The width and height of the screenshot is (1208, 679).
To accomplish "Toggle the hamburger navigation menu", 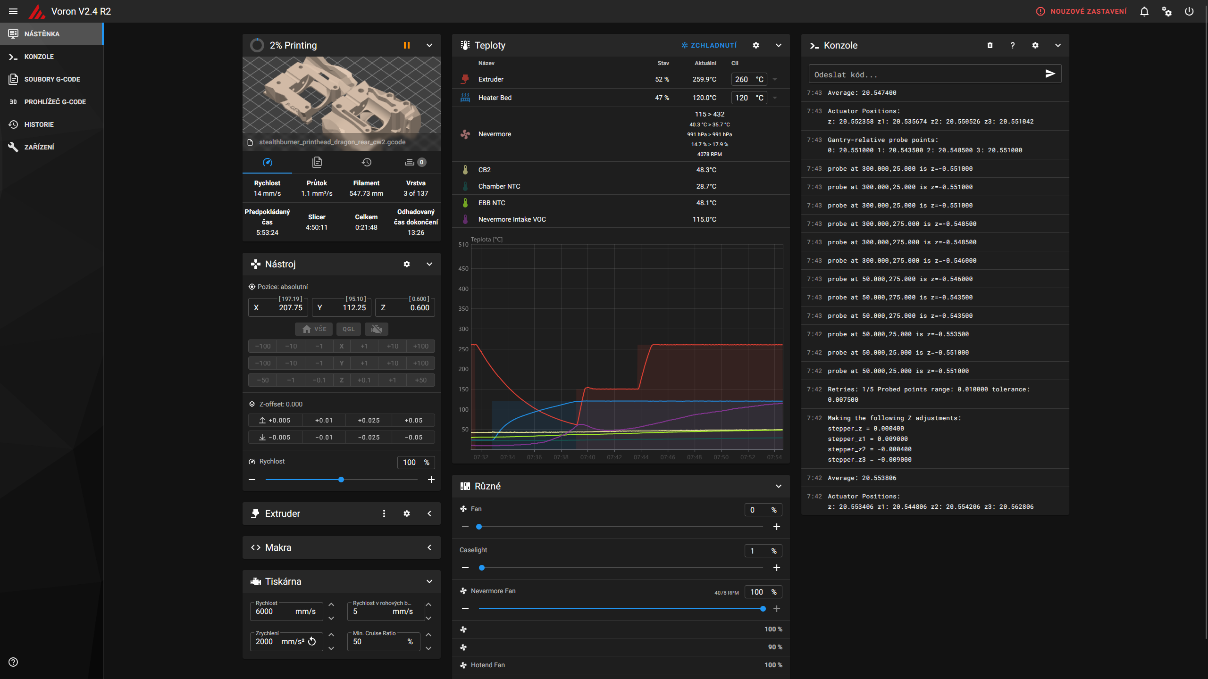I will (x=13, y=11).
